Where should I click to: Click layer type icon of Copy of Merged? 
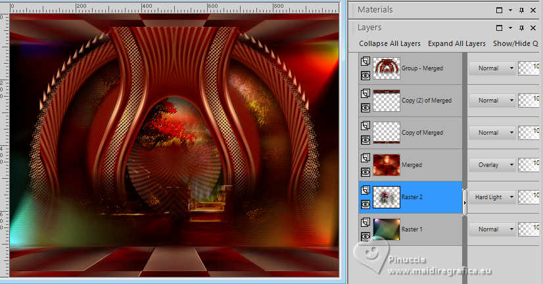(366, 126)
